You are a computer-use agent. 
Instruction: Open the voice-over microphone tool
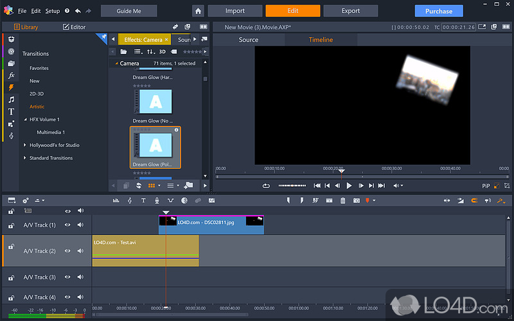click(x=157, y=201)
